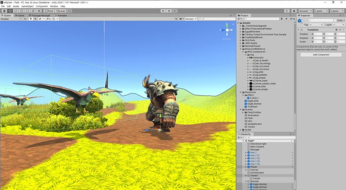The image size is (346, 190).
Task: Toggle the Static checkbox in Inspector
Action: [335, 20]
